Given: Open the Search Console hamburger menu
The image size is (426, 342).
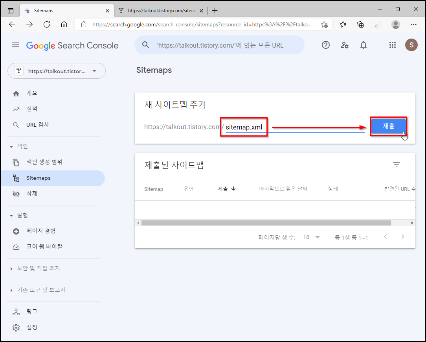Looking at the screenshot, I should (15, 45).
